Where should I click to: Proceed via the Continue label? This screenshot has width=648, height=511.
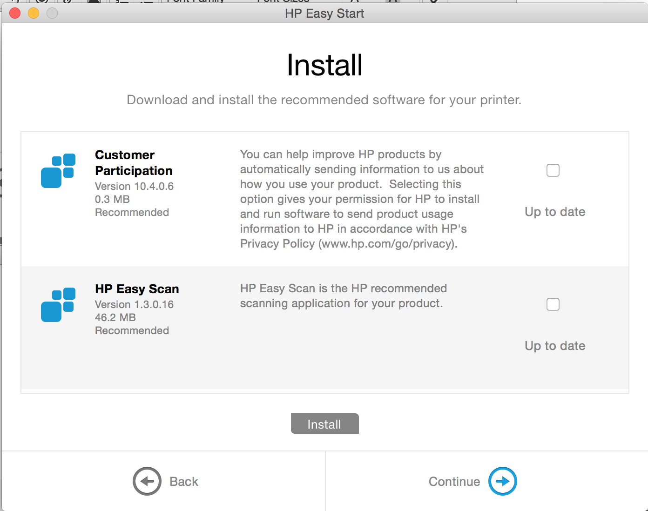click(x=454, y=481)
